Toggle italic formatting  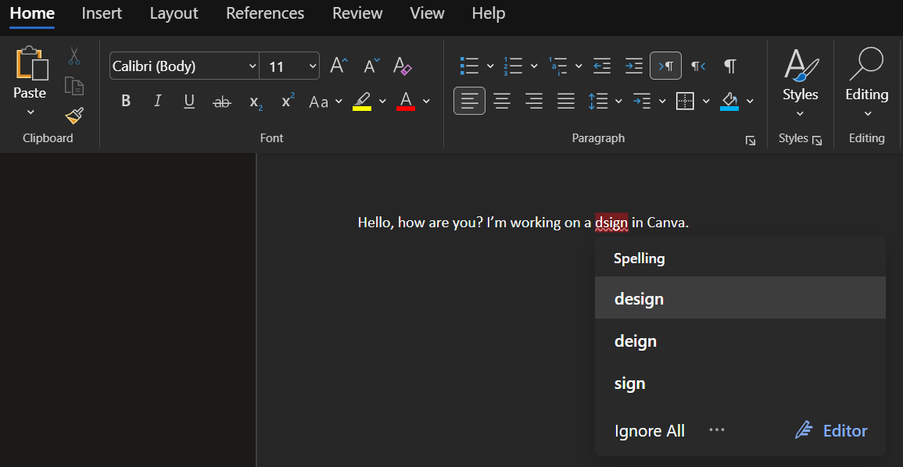[158, 102]
